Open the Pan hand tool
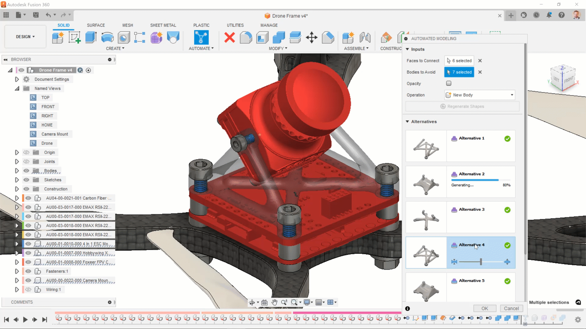The height and width of the screenshot is (329, 586). [274, 302]
